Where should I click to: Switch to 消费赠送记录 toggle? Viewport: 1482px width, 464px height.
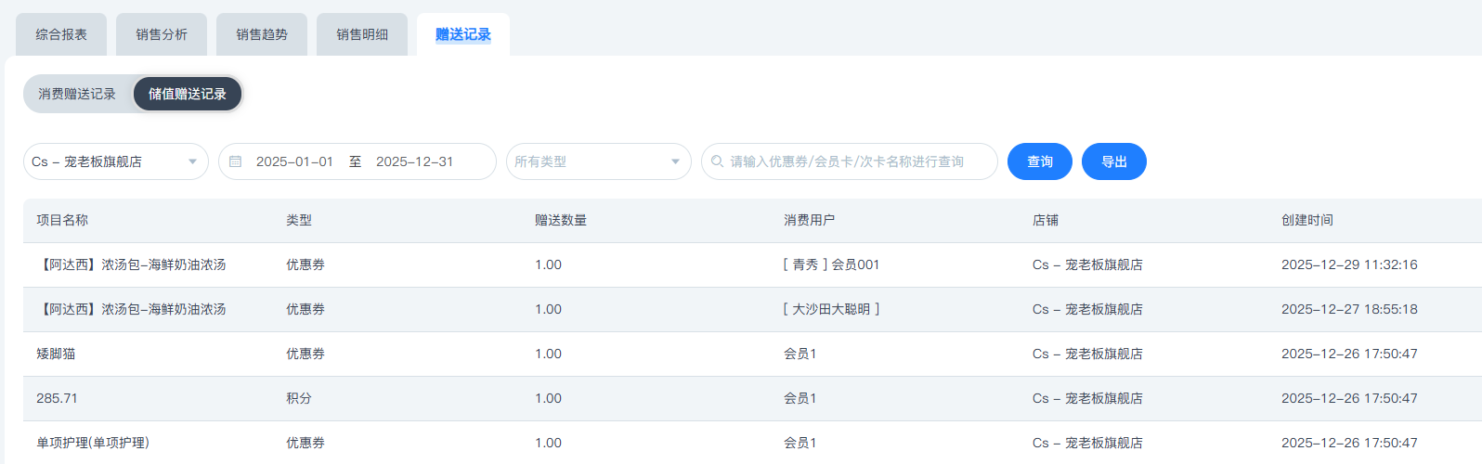click(x=77, y=94)
